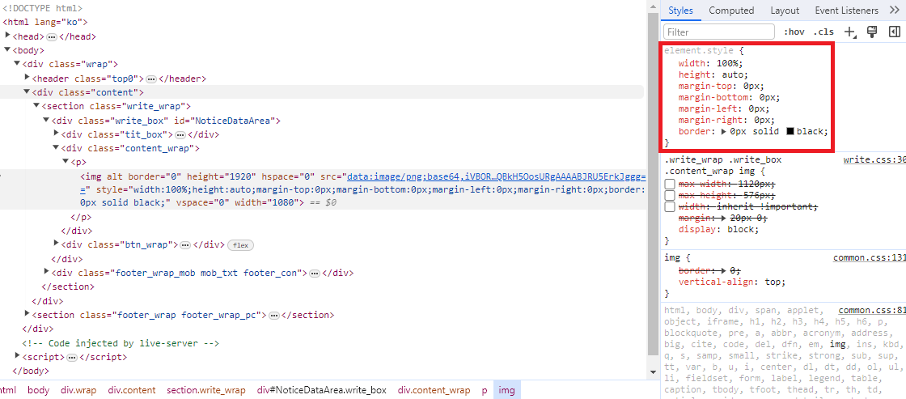Expand the head element node

[8, 36]
